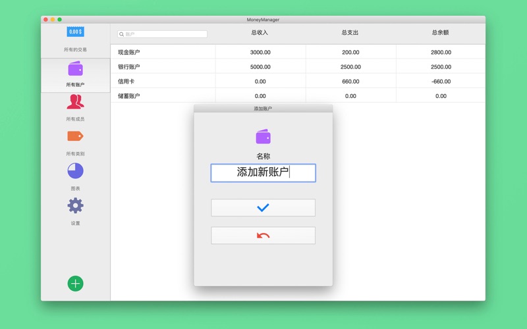The image size is (527, 329).
Task: Click the 所有类别 sidebar label
Action: pyautogui.click(x=75, y=154)
